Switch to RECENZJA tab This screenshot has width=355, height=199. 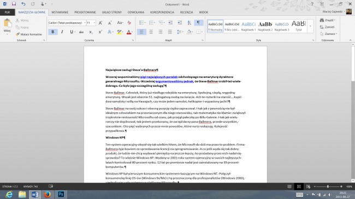click(187, 12)
